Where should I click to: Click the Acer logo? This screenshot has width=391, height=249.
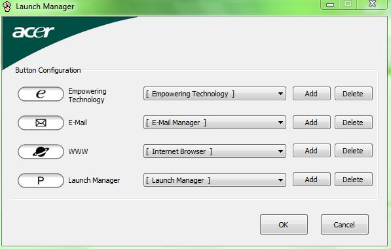point(33,32)
